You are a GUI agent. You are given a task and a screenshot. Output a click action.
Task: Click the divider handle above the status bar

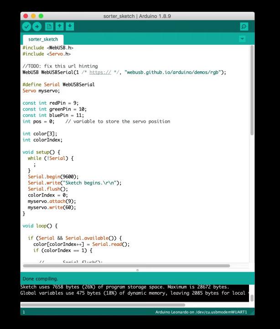pos(138,270)
